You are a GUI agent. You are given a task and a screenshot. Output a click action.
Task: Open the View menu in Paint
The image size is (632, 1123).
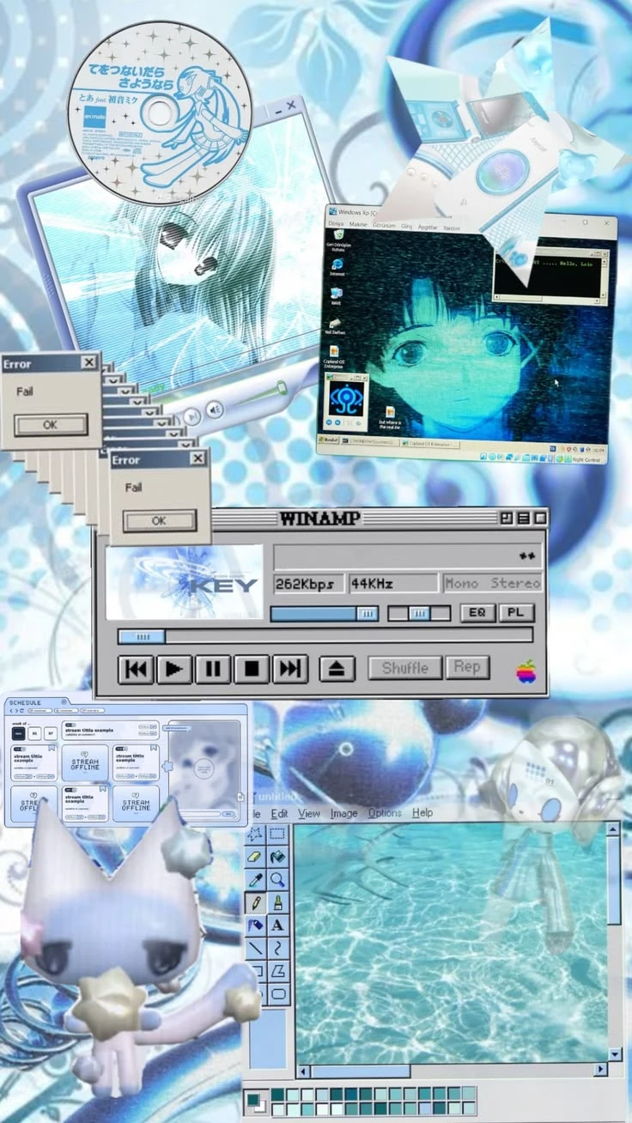(x=309, y=813)
